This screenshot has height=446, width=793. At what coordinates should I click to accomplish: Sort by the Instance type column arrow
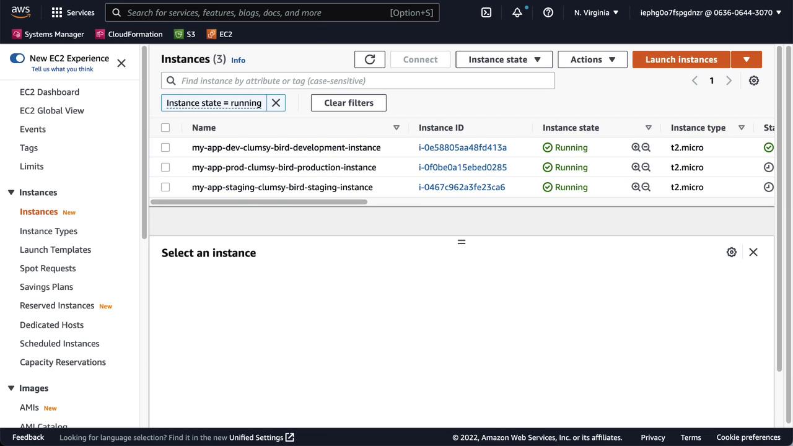click(x=742, y=128)
